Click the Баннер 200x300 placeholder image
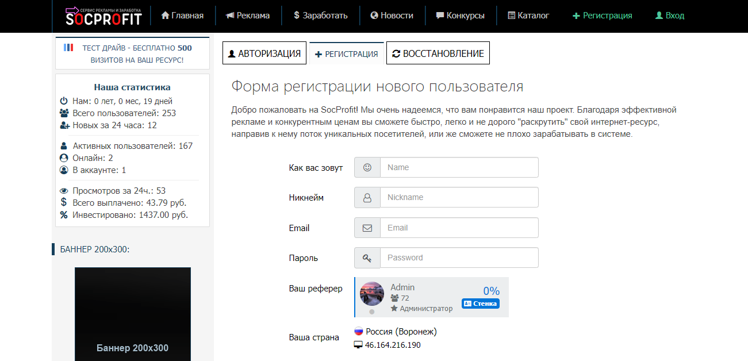Viewport: 748px width, 361px height. point(133,314)
